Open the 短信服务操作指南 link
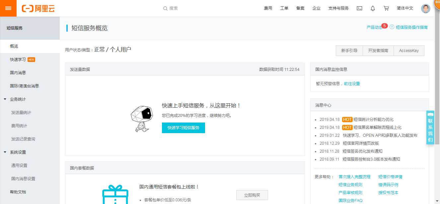 click(412, 27)
